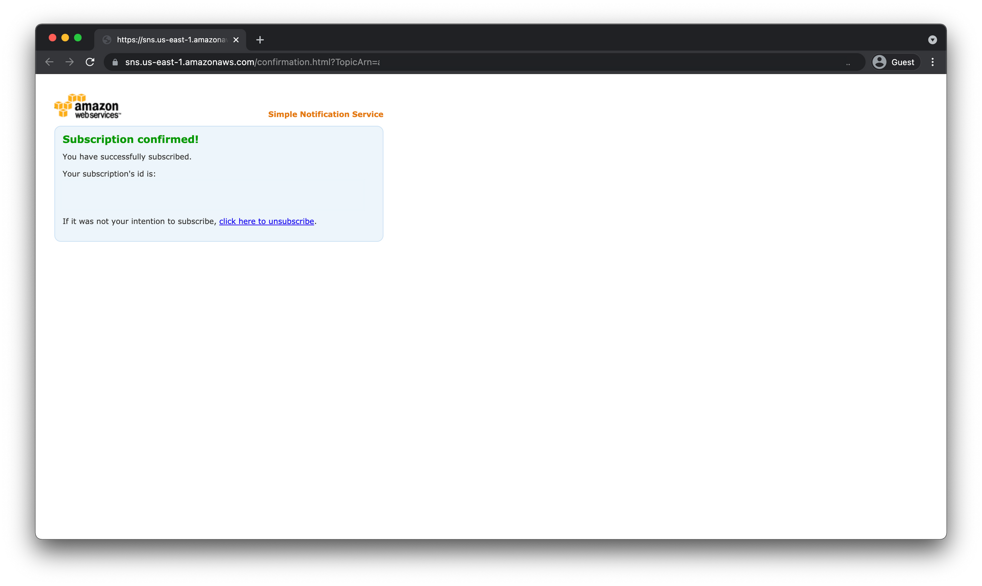Click the 'Your subscription's id is:' text
The width and height of the screenshot is (982, 586).
coord(109,174)
